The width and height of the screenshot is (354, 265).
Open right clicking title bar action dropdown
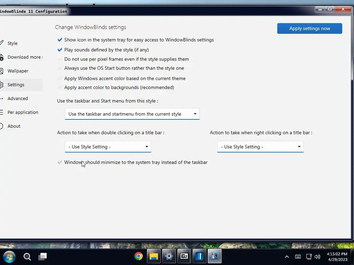[x=260, y=147]
